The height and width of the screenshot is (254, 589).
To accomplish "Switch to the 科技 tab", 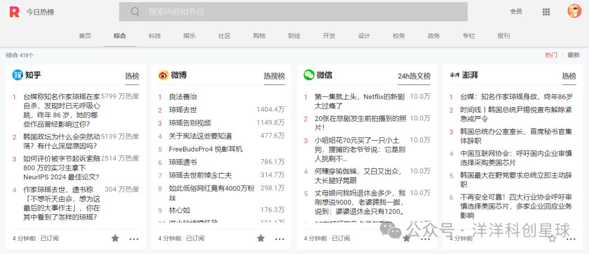I will (x=155, y=36).
